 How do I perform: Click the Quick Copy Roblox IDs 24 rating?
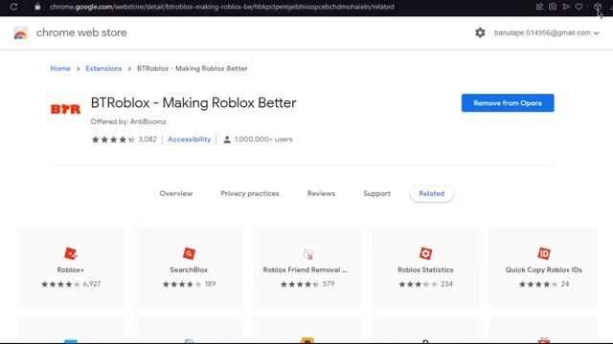[543, 284]
